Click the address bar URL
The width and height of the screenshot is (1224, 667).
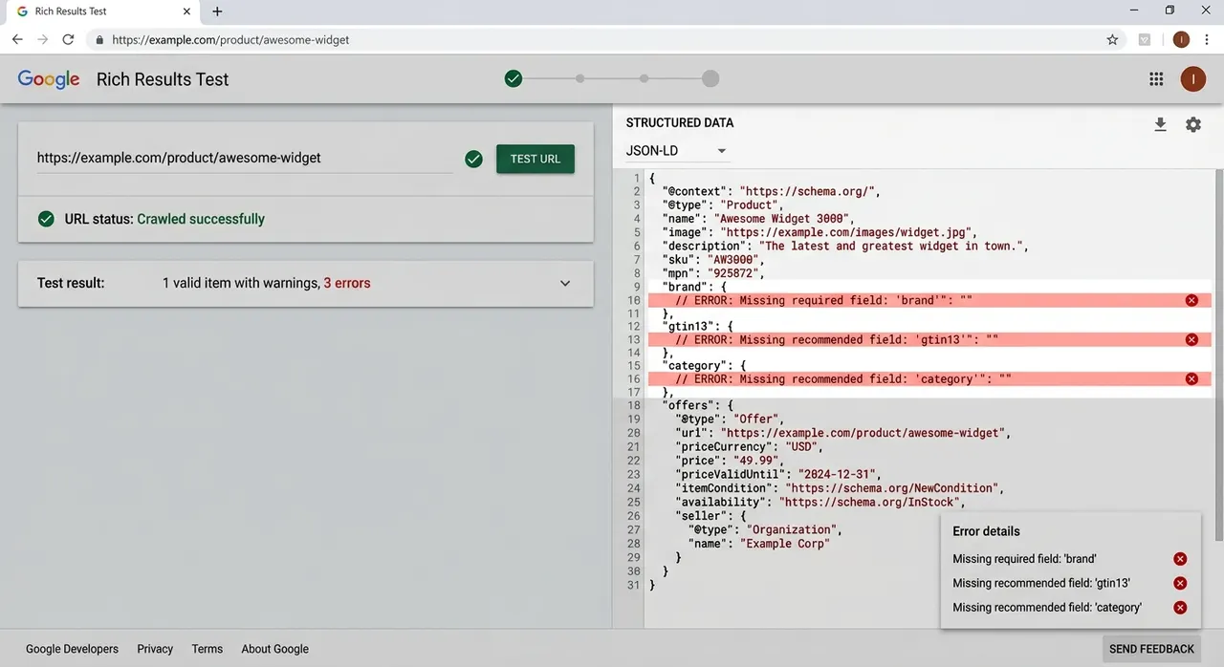point(230,40)
